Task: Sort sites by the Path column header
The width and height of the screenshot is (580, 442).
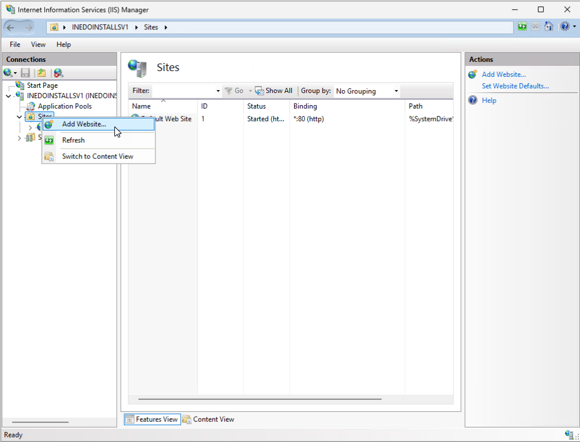Action: point(429,106)
